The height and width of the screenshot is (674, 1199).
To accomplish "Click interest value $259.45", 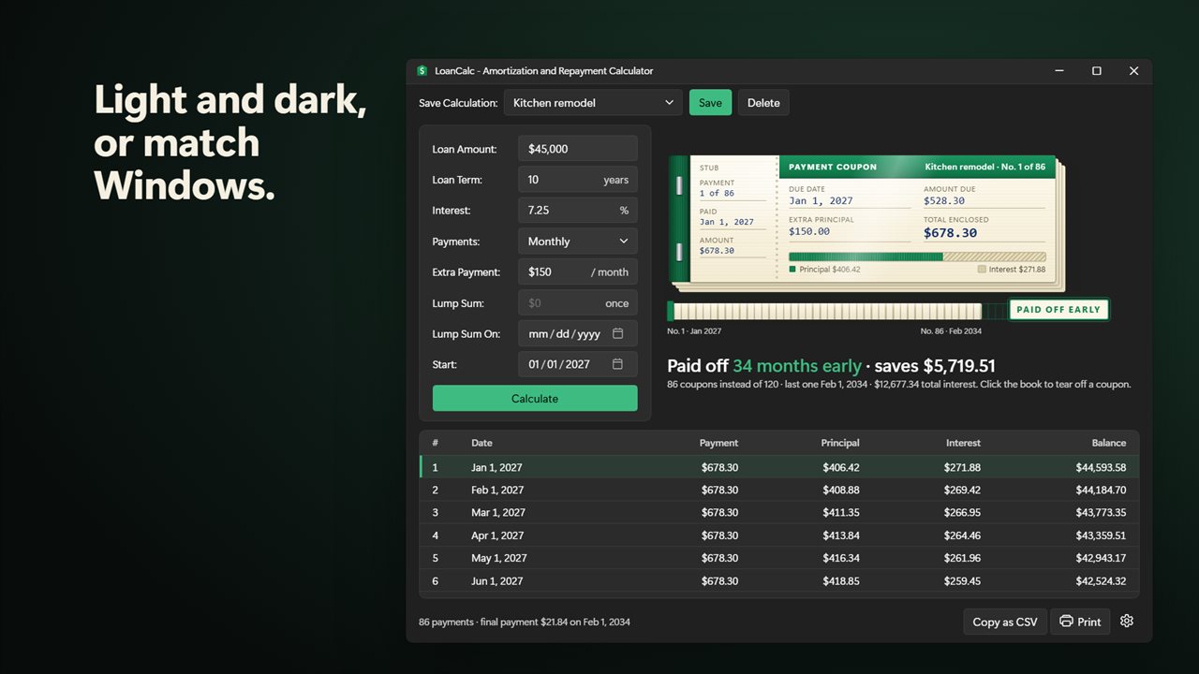I will (963, 581).
